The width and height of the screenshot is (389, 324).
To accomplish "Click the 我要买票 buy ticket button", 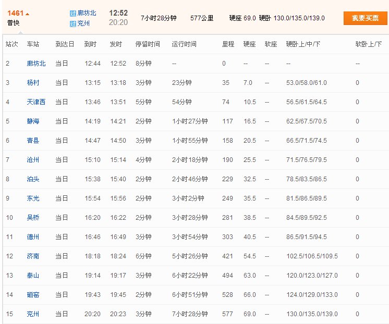I will 365,18.
